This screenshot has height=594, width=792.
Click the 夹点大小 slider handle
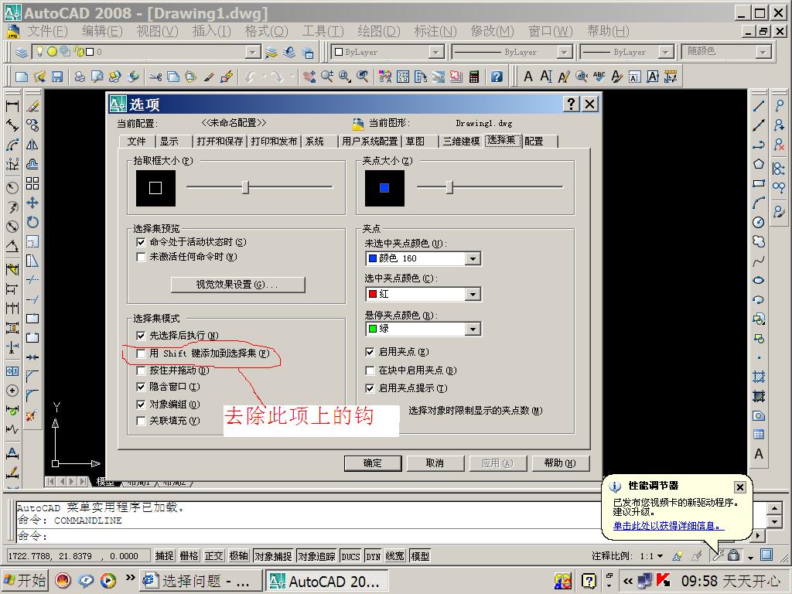(449, 187)
